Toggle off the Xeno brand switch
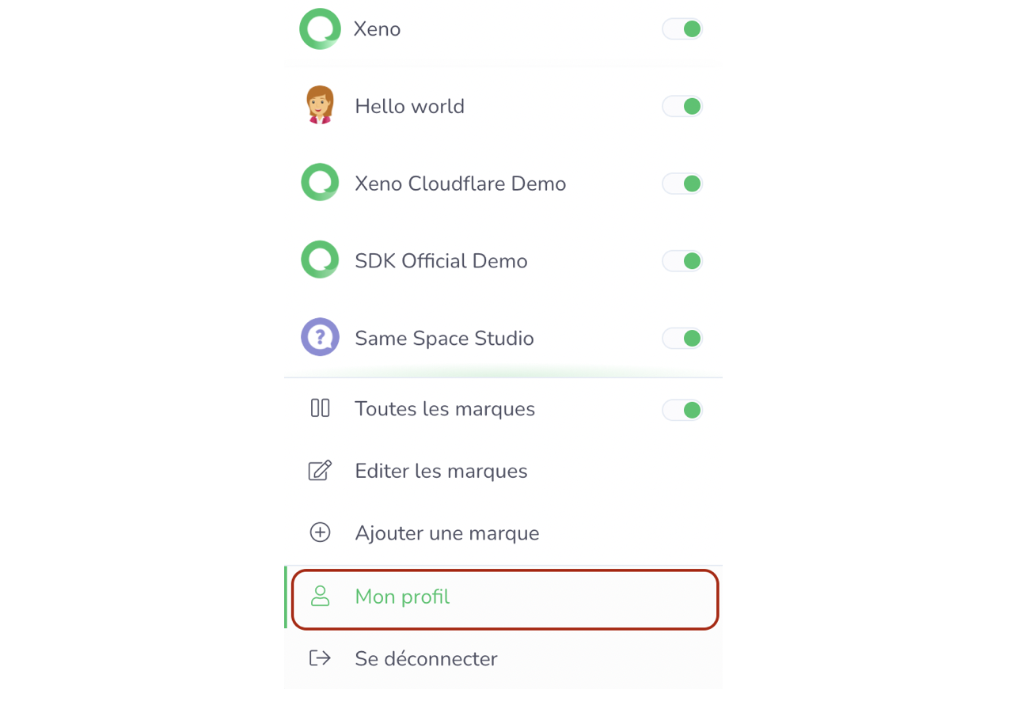1010x701 pixels. [x=682, y=29]
